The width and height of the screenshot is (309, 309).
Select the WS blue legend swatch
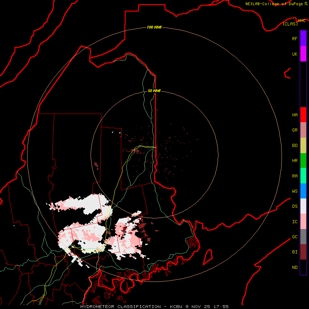click(x=303, y=191)
